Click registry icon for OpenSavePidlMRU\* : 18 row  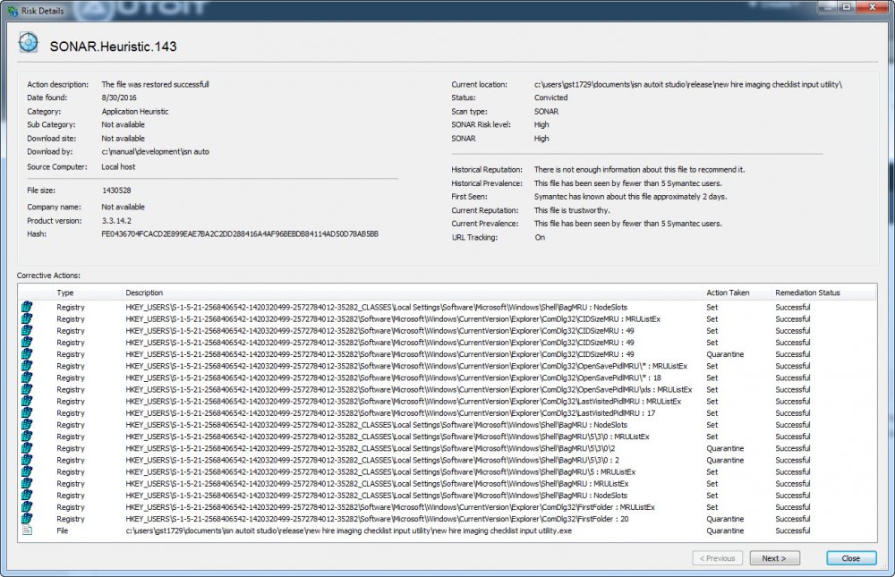[27, 378]
